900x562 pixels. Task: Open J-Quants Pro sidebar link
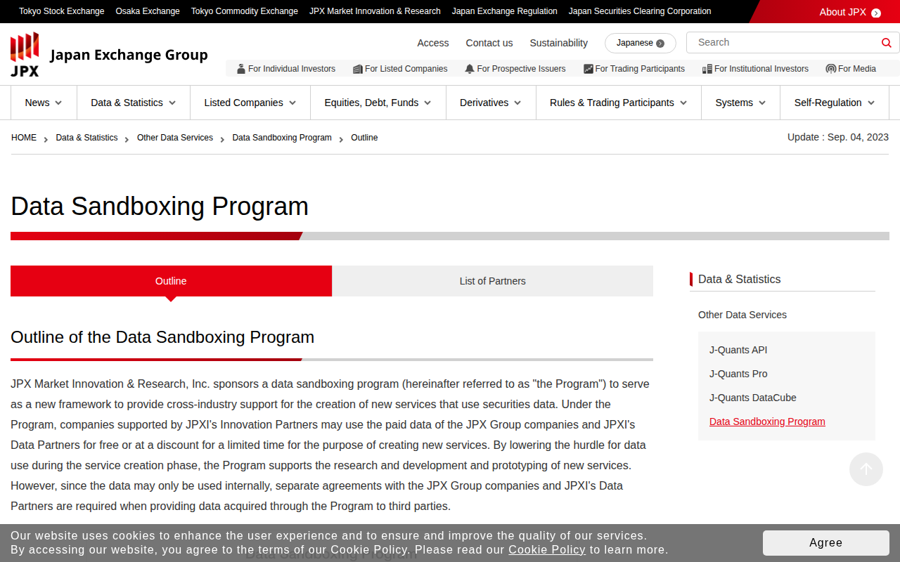738,374
